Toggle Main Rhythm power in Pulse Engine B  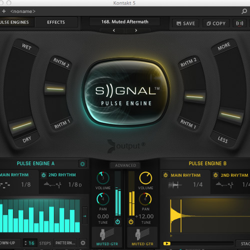[x=165, y=175]
